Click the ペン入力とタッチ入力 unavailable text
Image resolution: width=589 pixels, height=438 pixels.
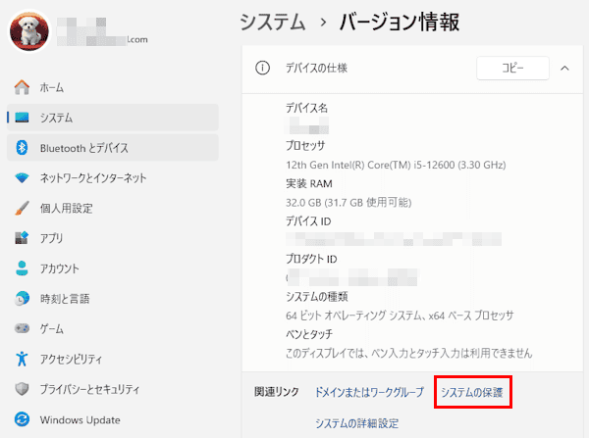pos(408,354)
